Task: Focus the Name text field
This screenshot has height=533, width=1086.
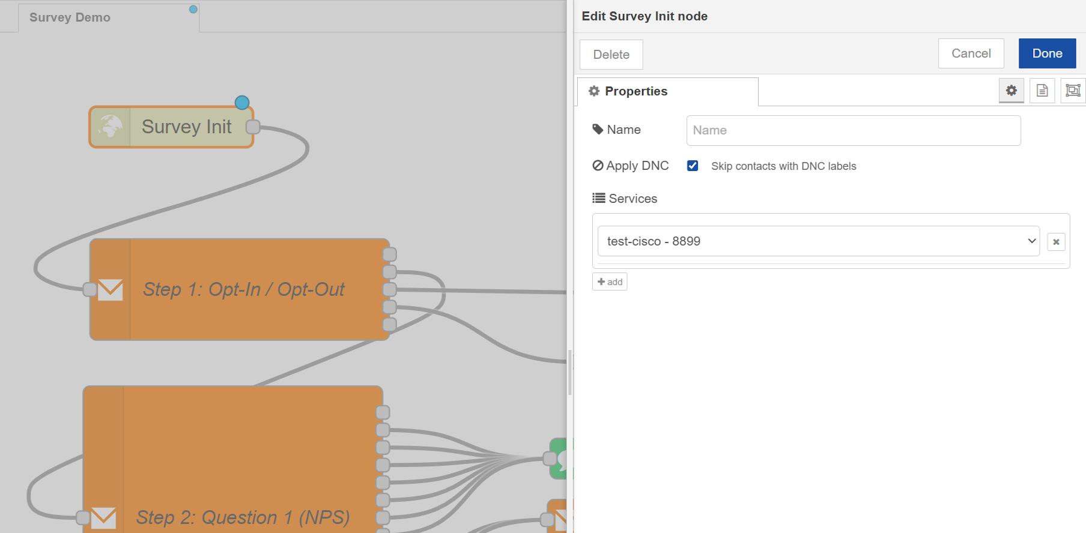Action: pos(853,130)
